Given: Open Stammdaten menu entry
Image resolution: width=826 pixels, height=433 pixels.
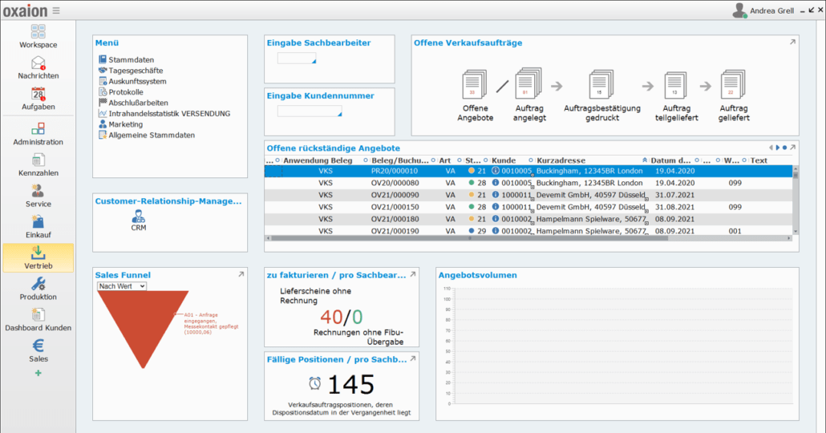Looking at the screenshot, I should (132, 59).
